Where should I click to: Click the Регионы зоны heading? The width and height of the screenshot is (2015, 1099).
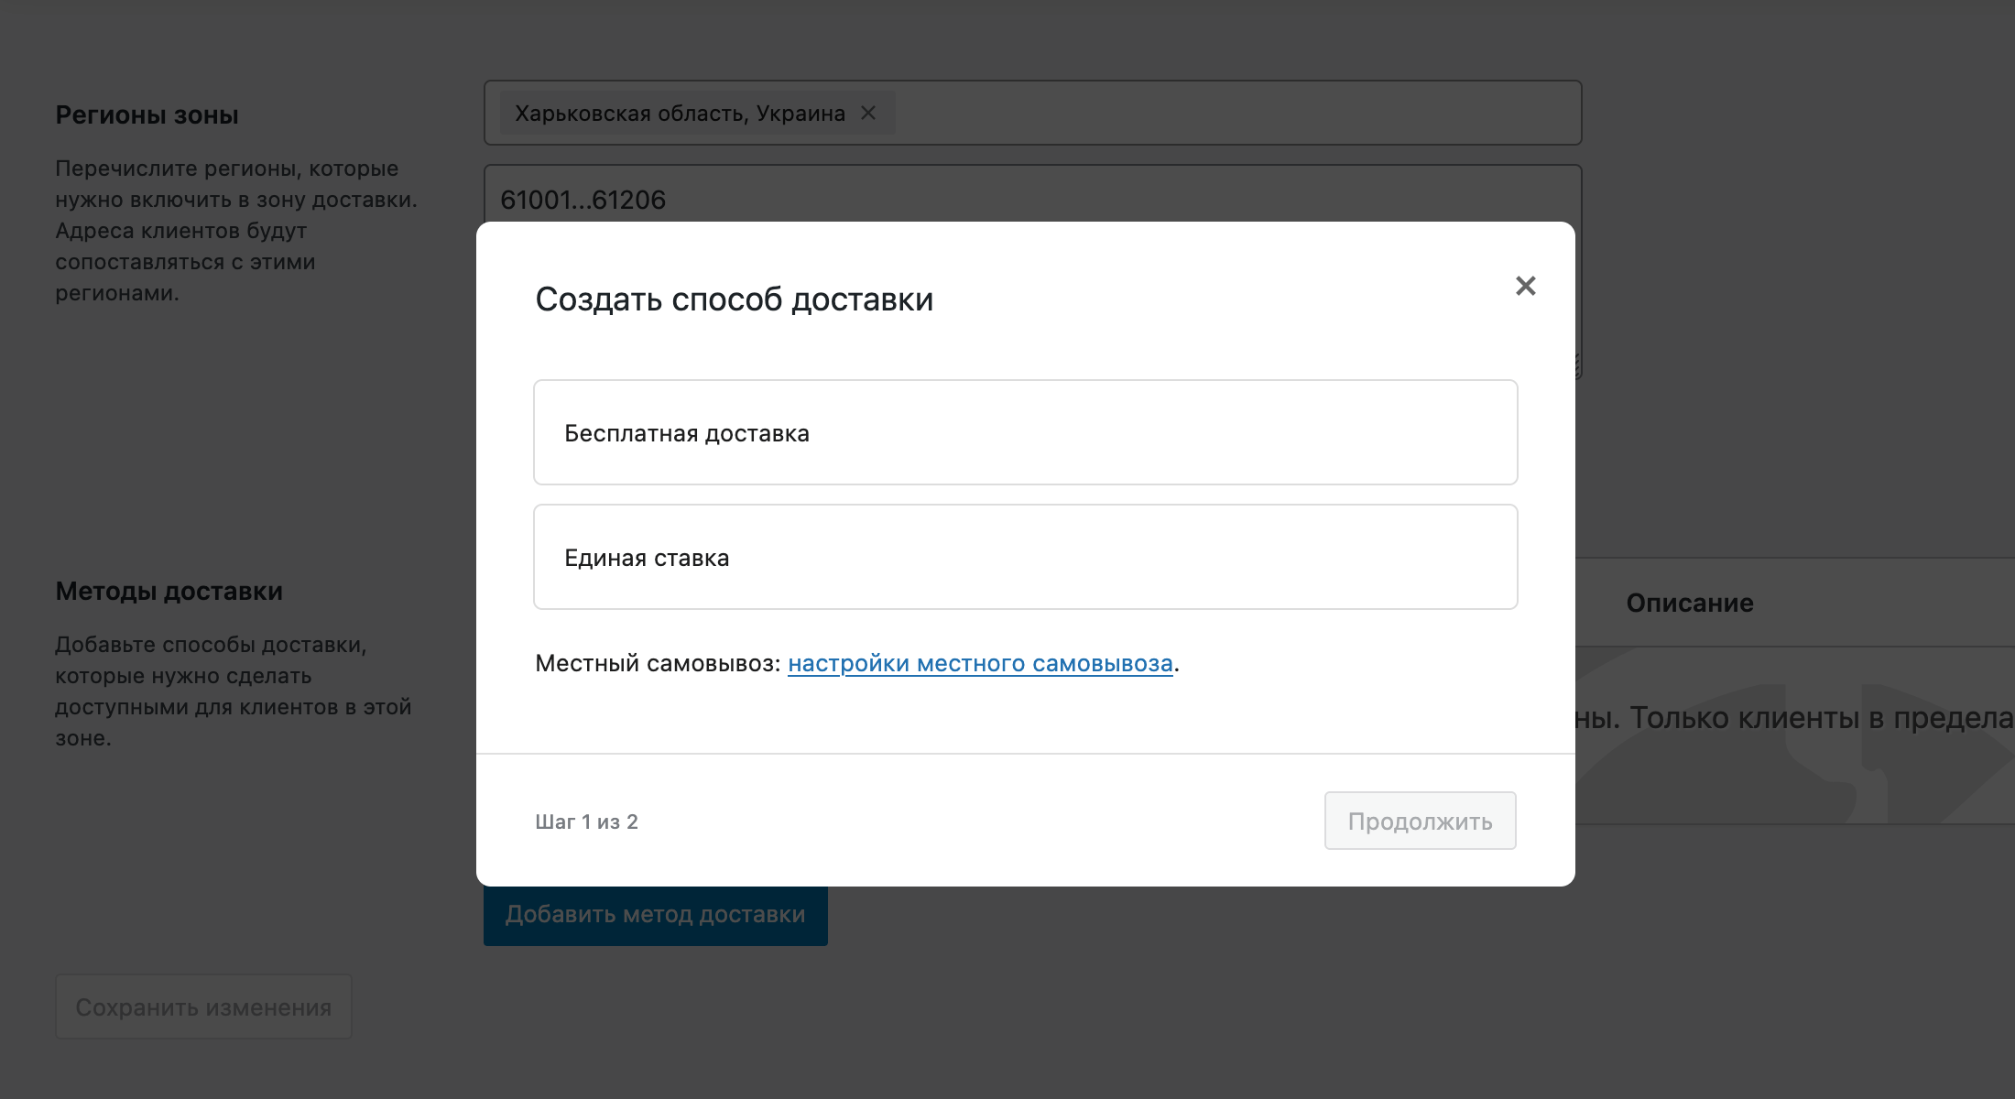coord(147,115)
